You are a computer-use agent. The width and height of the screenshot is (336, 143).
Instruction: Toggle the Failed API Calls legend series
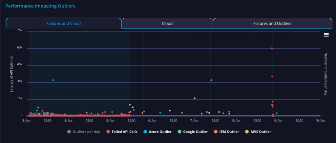coord(122,132)
